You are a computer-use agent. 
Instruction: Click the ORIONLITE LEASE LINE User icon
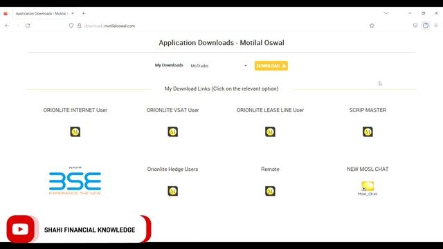[x=270, y=132]
